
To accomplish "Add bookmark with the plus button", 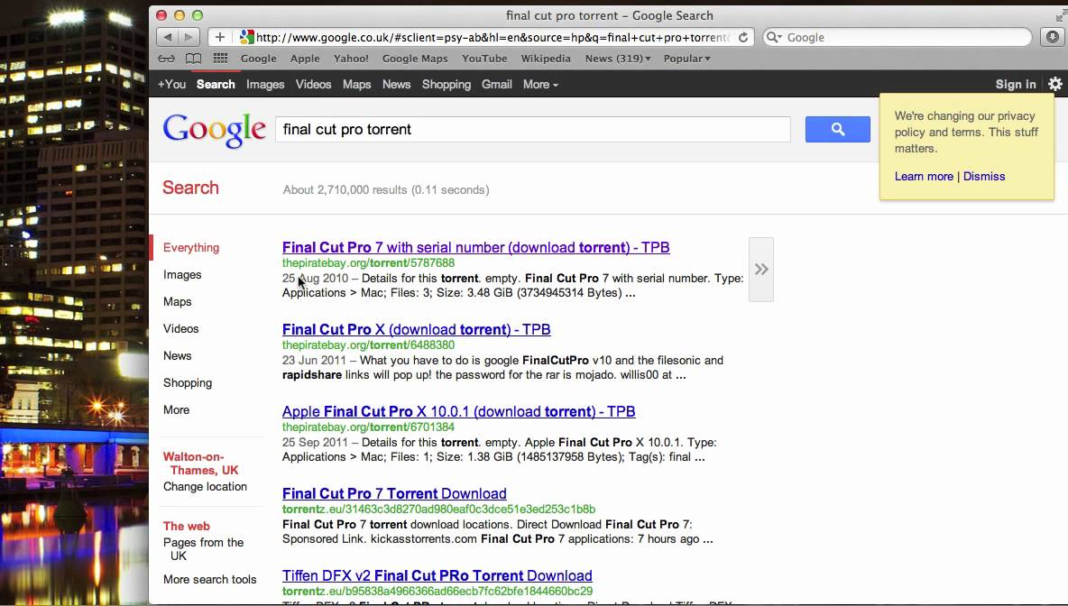I will tap(219, 37).
